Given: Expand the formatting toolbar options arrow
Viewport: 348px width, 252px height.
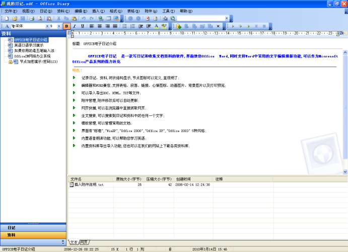Looking at the screenshot, I should (170, 27).
